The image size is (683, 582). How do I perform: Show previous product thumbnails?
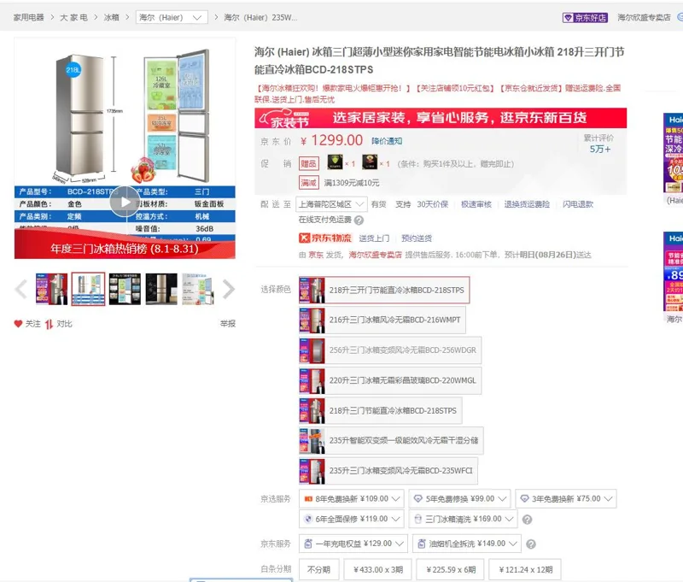click(x=20, y=289)
